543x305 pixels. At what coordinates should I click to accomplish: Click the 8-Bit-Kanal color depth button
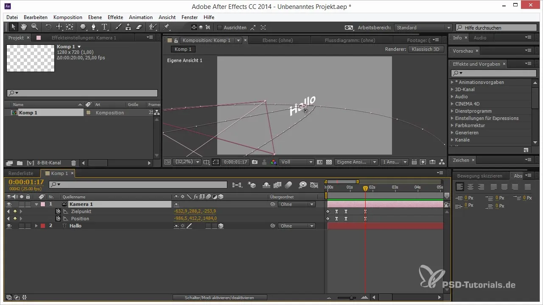click(x=49, y=163)
